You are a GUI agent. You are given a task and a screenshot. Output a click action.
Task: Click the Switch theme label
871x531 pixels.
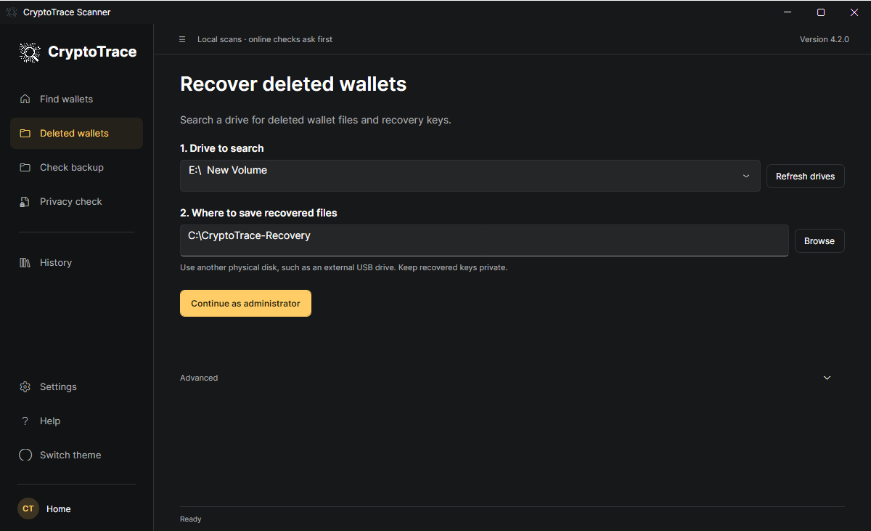click(x=70, y=455)
